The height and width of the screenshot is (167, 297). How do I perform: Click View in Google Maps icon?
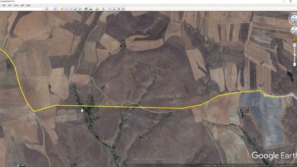pos(123,9)
